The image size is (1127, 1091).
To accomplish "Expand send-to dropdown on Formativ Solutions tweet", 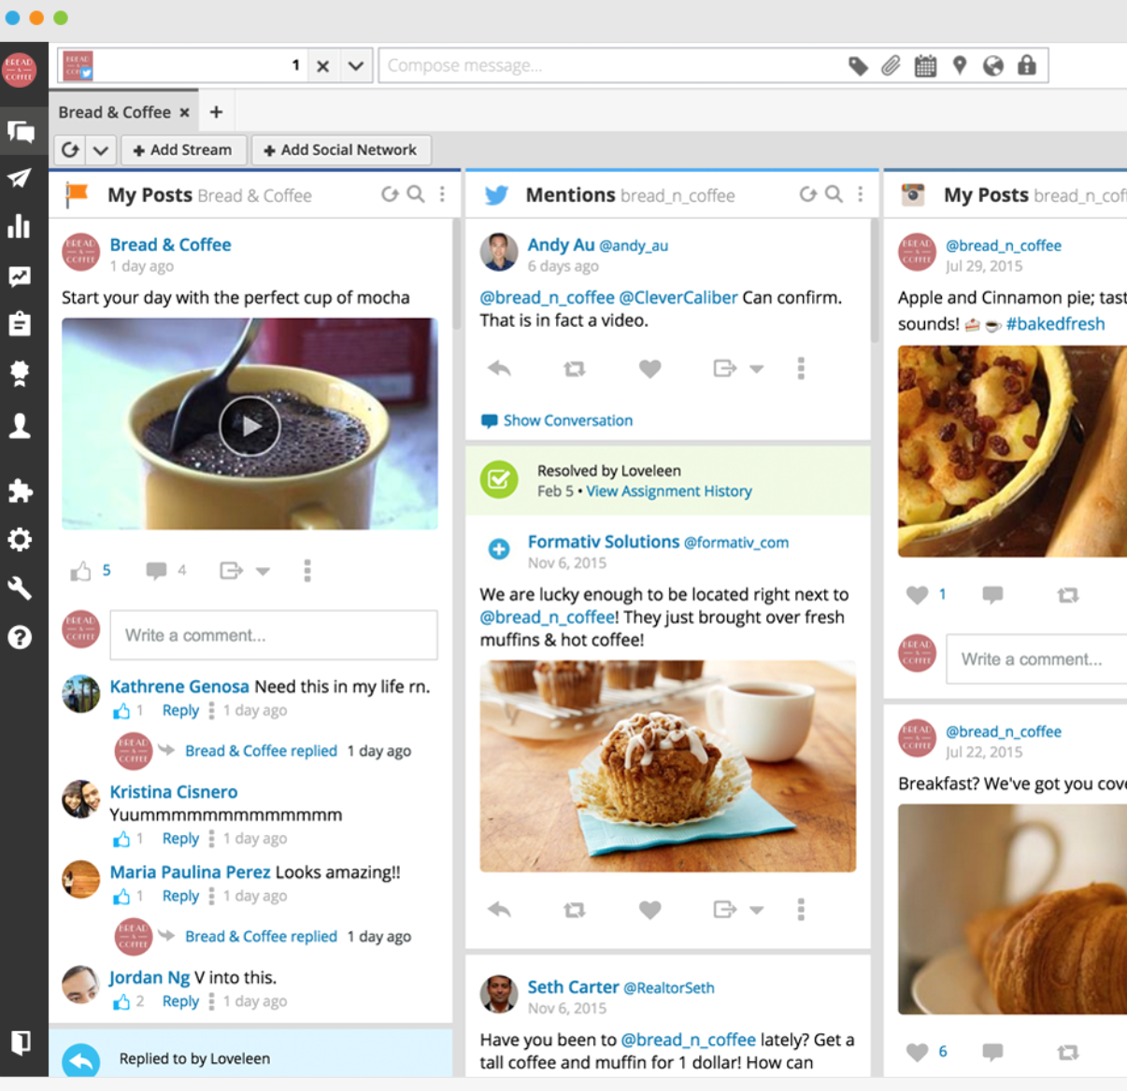I will [x=757, y=909].
